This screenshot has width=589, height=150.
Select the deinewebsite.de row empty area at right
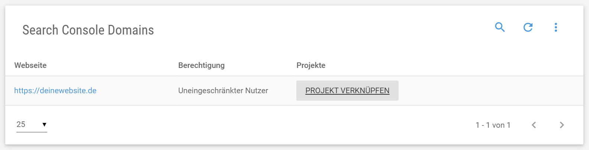(x=491, y=91)
